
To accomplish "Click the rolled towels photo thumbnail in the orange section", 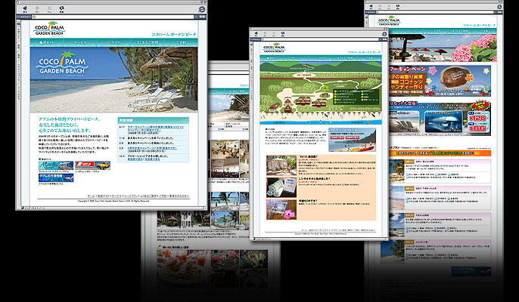I will [x=281, y=187].
